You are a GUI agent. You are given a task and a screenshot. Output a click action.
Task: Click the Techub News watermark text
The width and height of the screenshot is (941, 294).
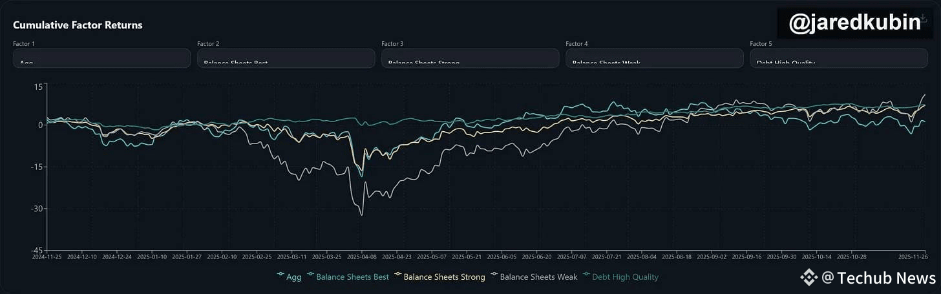tap(886, 278)
